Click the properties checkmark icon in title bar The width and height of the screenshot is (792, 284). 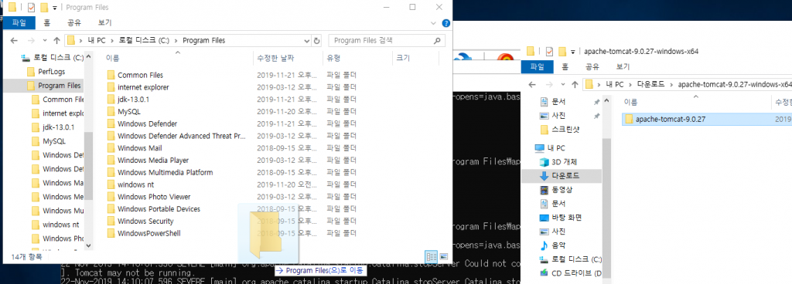click(x=31, y=8)
